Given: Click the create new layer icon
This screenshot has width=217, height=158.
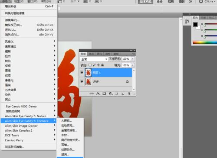Looking at the screenshot, I should point(123,94).
